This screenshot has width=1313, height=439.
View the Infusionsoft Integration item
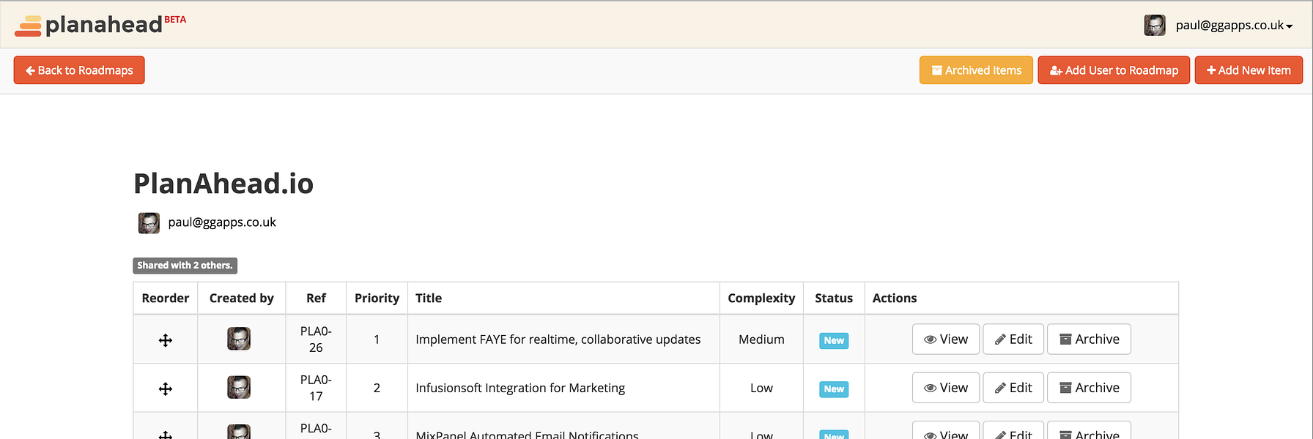coord(946,388)
